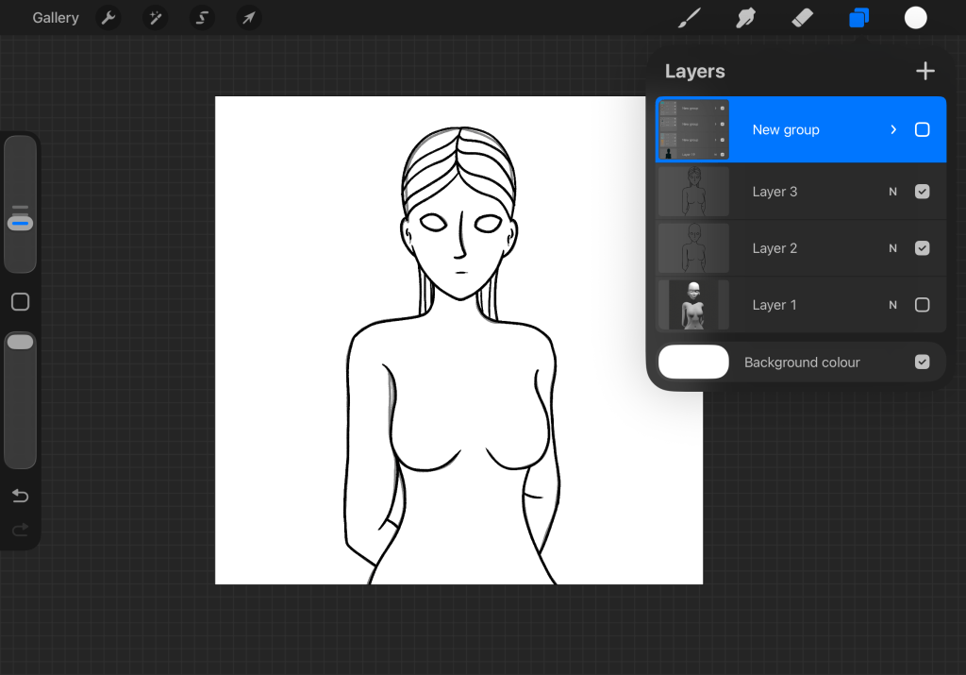Open the Adjustments magic wand menu
The height and width of the screenshot is (675, 966).
coord(155,18)
